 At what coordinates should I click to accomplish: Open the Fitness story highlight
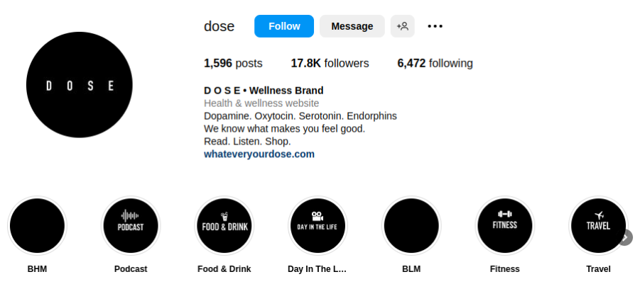pyautogui.click(x=505, y=226)
